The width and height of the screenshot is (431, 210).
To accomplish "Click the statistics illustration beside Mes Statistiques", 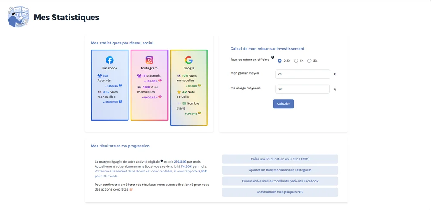I will tap(19, 17).
